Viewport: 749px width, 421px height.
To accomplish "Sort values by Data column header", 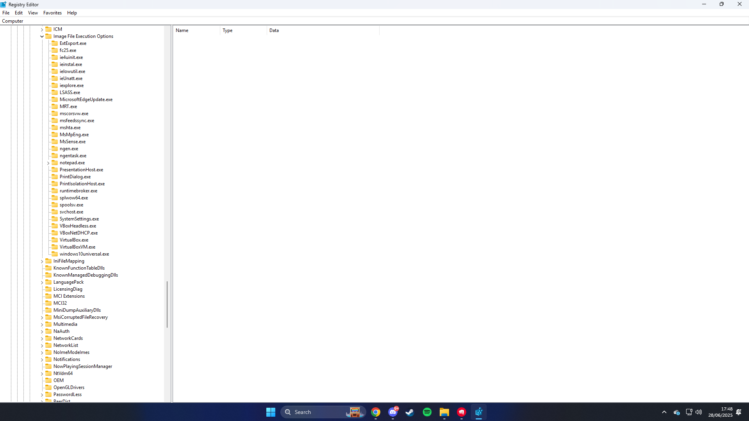I will 323,30.
